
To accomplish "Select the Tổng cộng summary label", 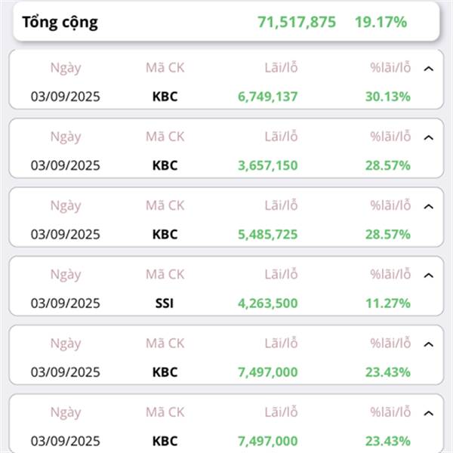I will [60, 23].
